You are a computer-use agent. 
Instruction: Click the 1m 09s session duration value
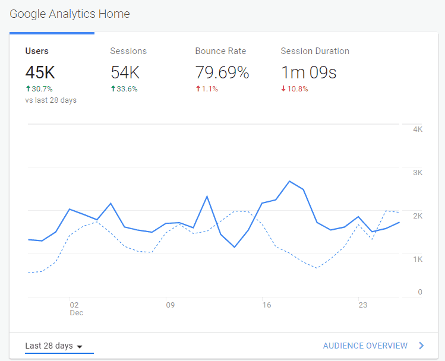[x=308, y=72]
